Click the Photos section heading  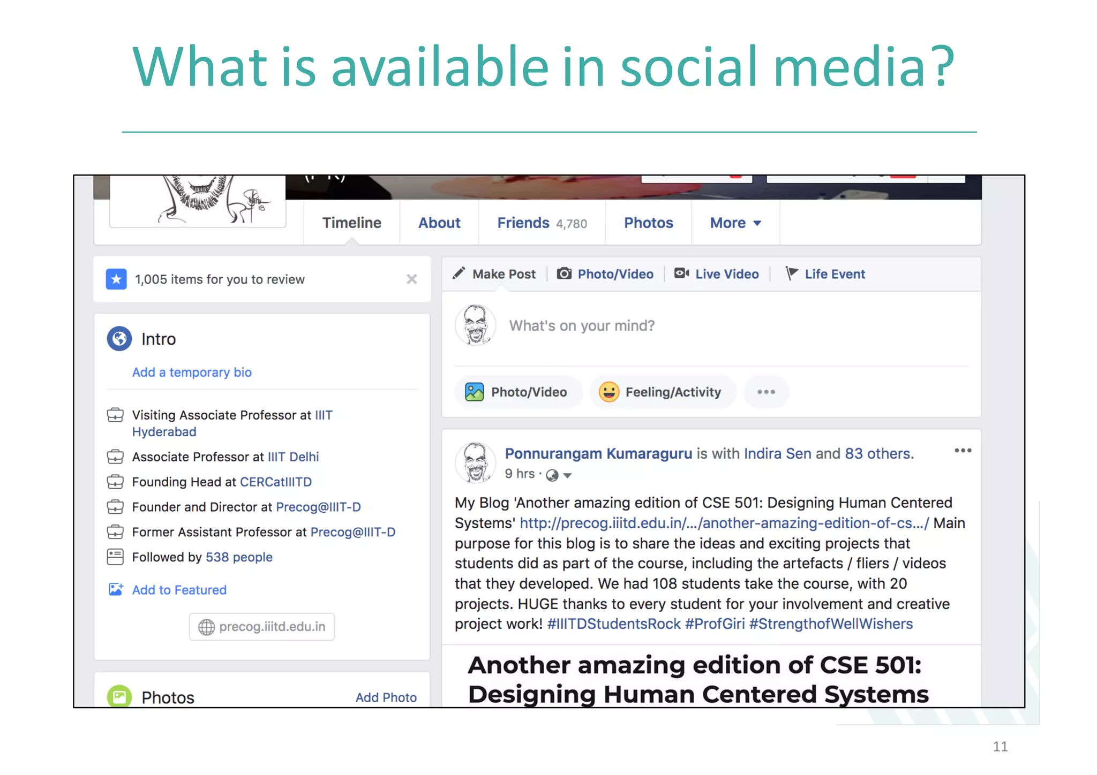pos(168,697)
